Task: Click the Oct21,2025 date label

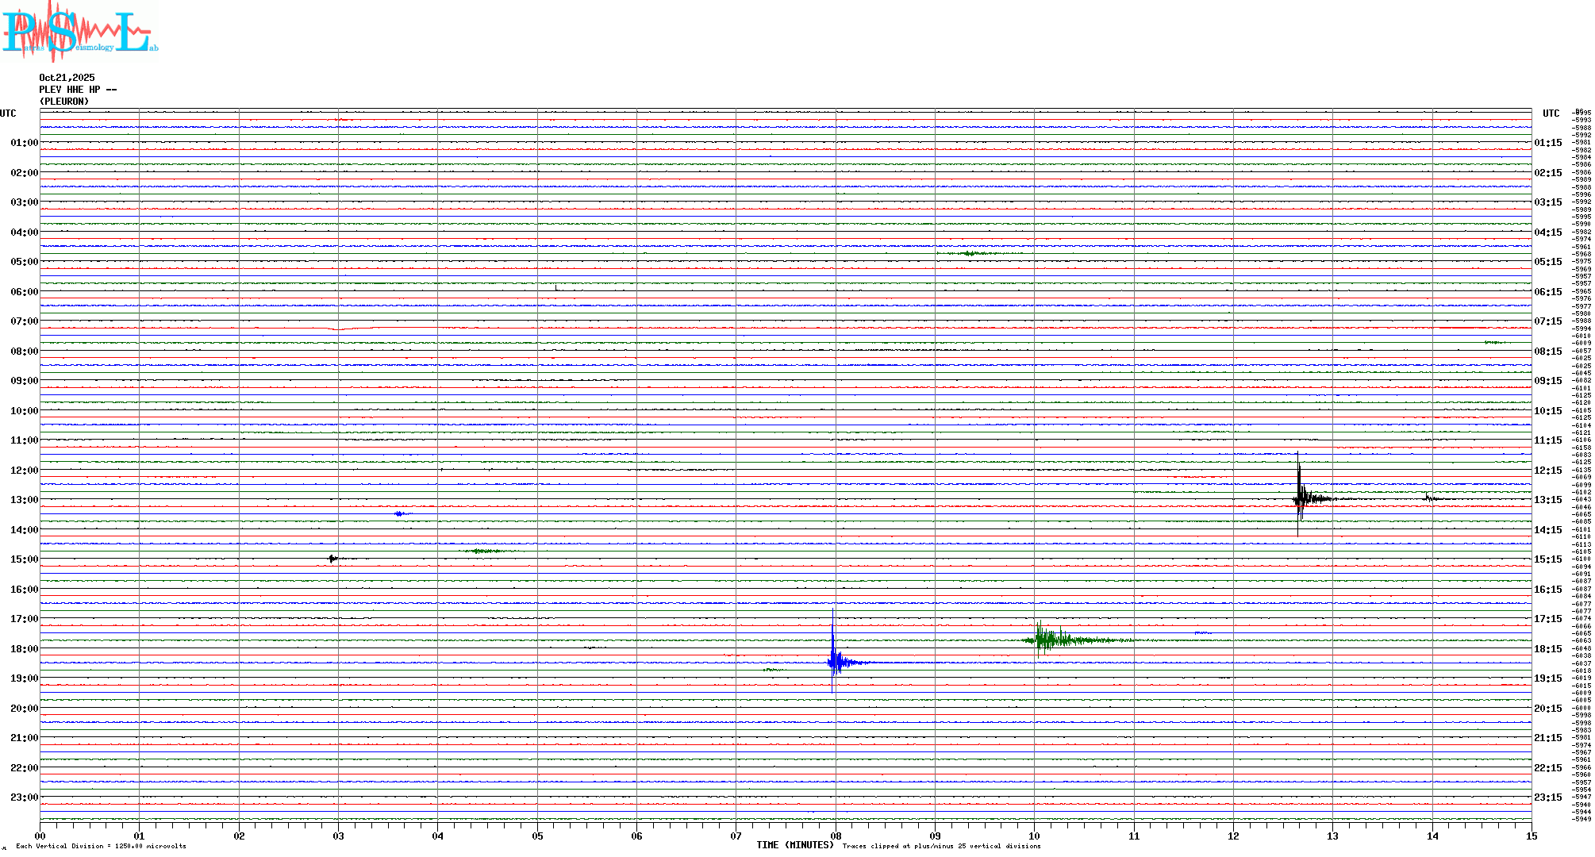Action: coord(67,78)
